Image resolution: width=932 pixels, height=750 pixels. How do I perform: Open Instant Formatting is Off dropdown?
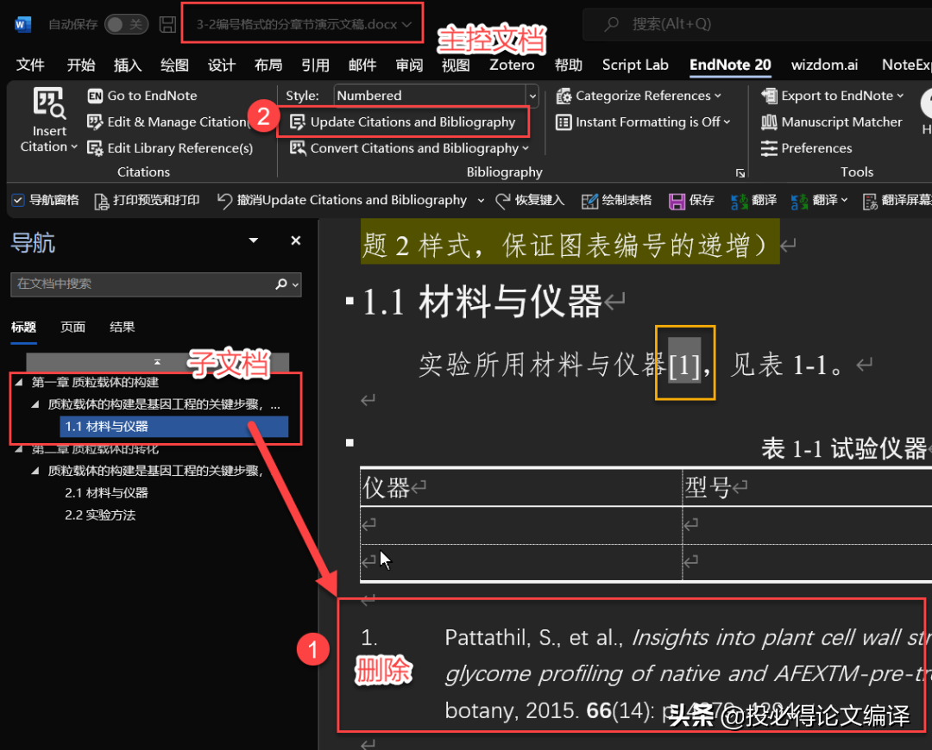coord(643,122)
